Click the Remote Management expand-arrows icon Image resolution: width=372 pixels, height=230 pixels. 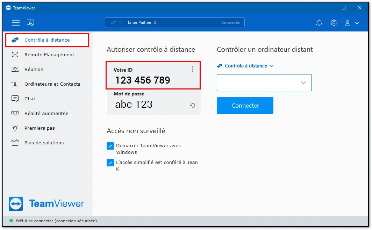point(15,55)
